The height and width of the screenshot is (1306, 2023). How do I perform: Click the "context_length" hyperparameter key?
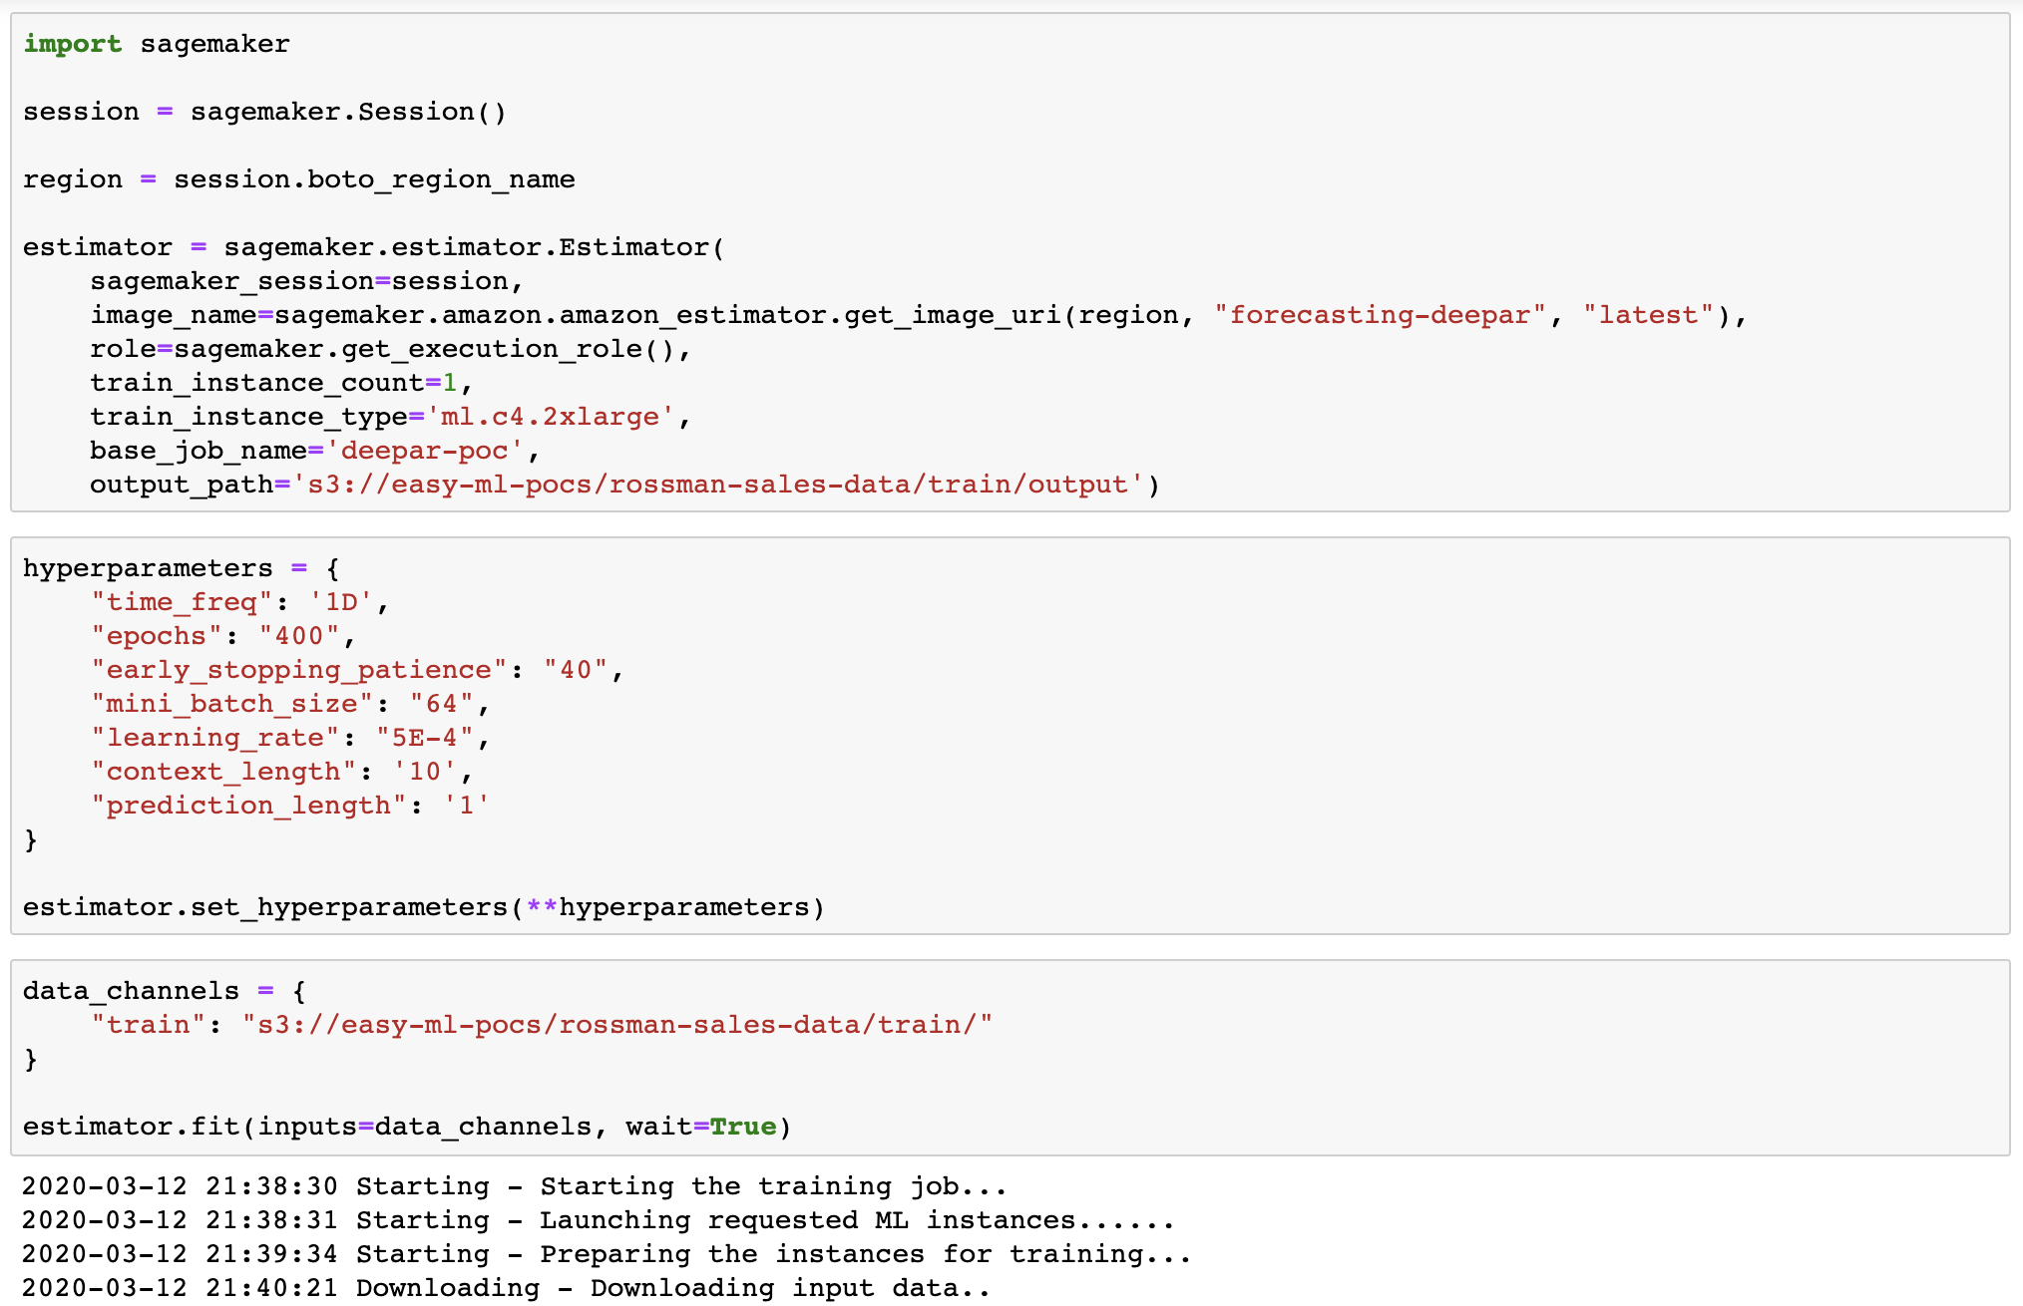click(223, 772)
